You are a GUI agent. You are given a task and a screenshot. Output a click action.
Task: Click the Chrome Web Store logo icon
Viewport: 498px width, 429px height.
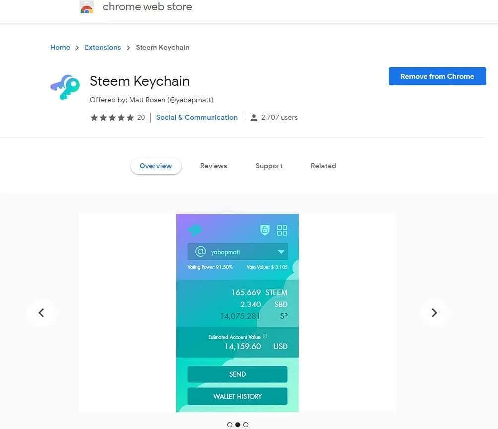[87, 7]
